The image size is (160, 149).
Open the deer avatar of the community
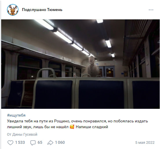coord(13,10)
